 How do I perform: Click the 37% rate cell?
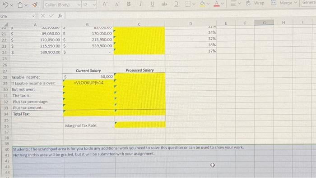pyautogui.click(x=191, y=51)
